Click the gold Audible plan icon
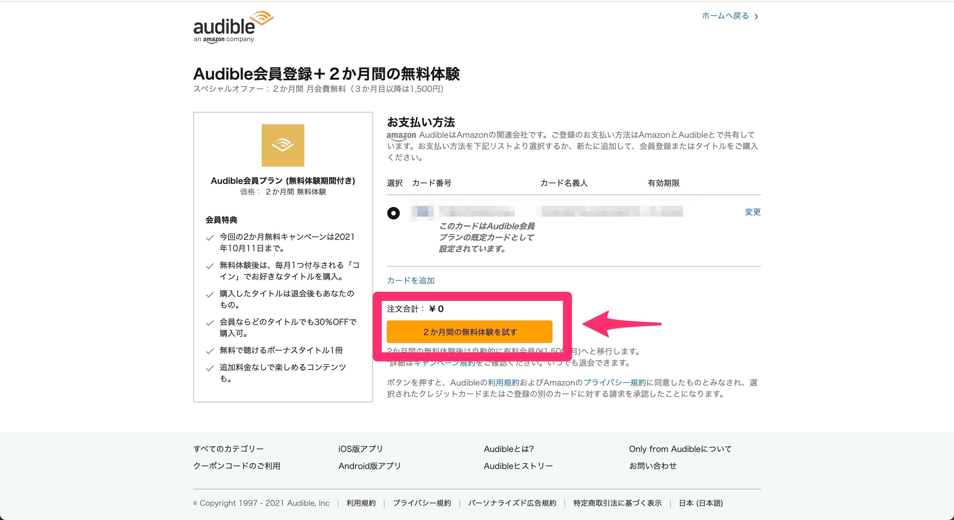This screenshot has height=520, width=954. (283, 145)
